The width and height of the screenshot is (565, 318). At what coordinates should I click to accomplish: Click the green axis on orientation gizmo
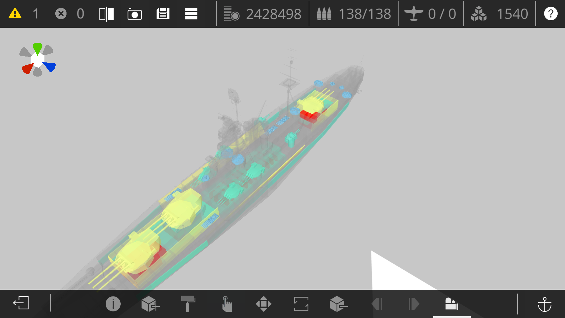pos(37,48)
